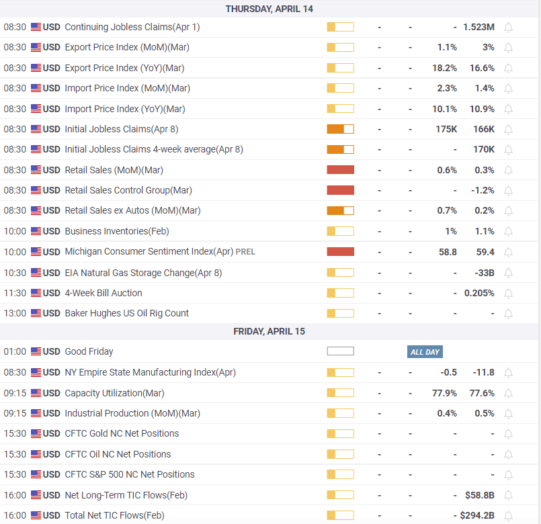The height and width of the screenshot is (524, 541).
Task: Click the US flag icon beside Good Friday
Action: (36, 351)
